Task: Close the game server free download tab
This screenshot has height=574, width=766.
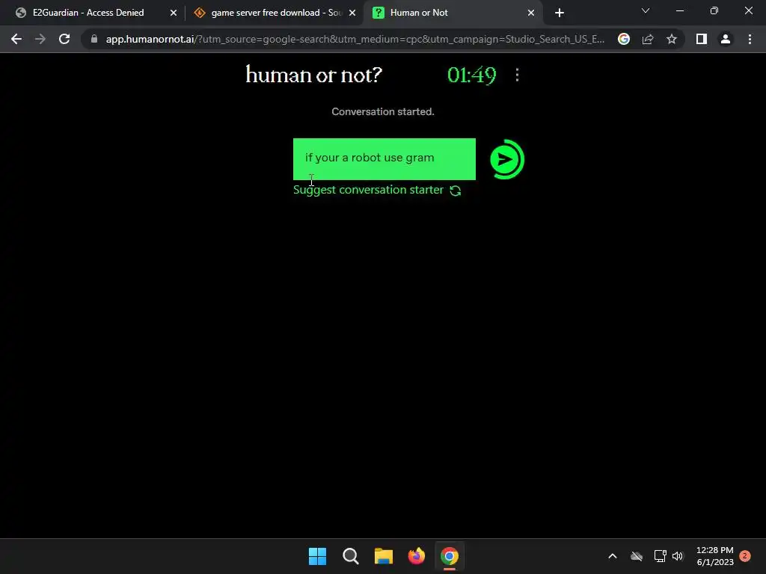Action: click(x=352, y=13)
